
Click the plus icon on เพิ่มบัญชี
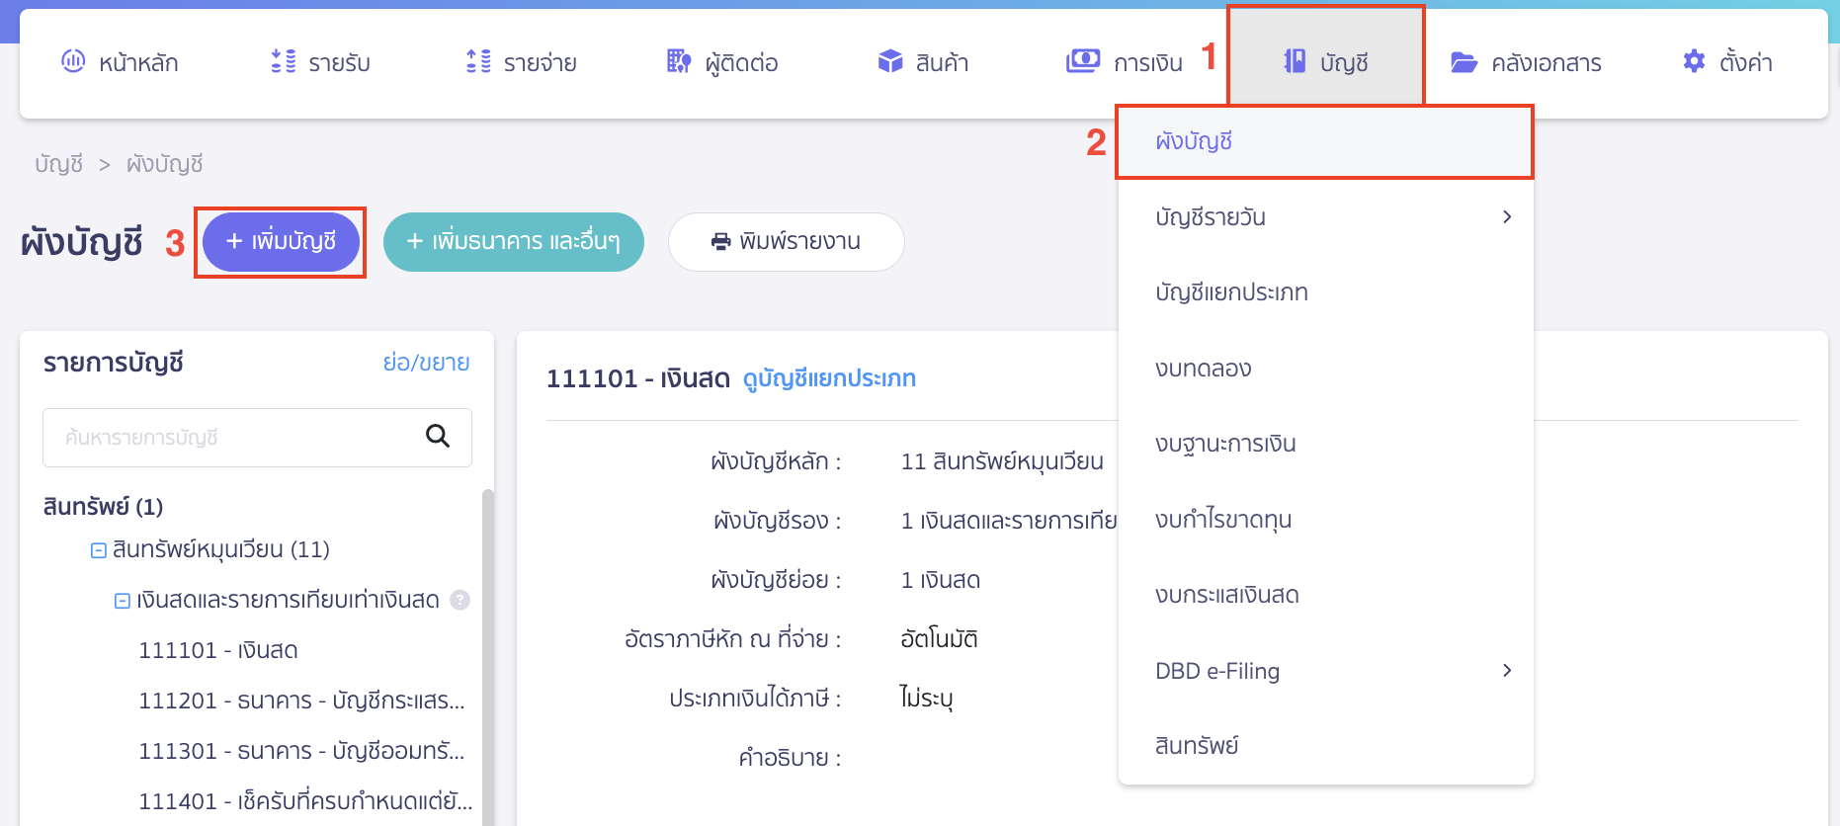[x=234, y=241]
